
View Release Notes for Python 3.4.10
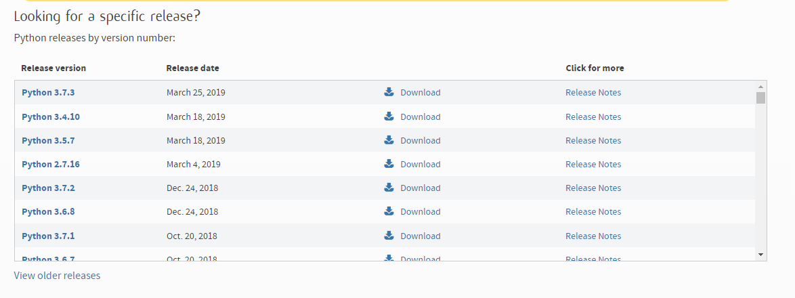(x=593, y=117)
